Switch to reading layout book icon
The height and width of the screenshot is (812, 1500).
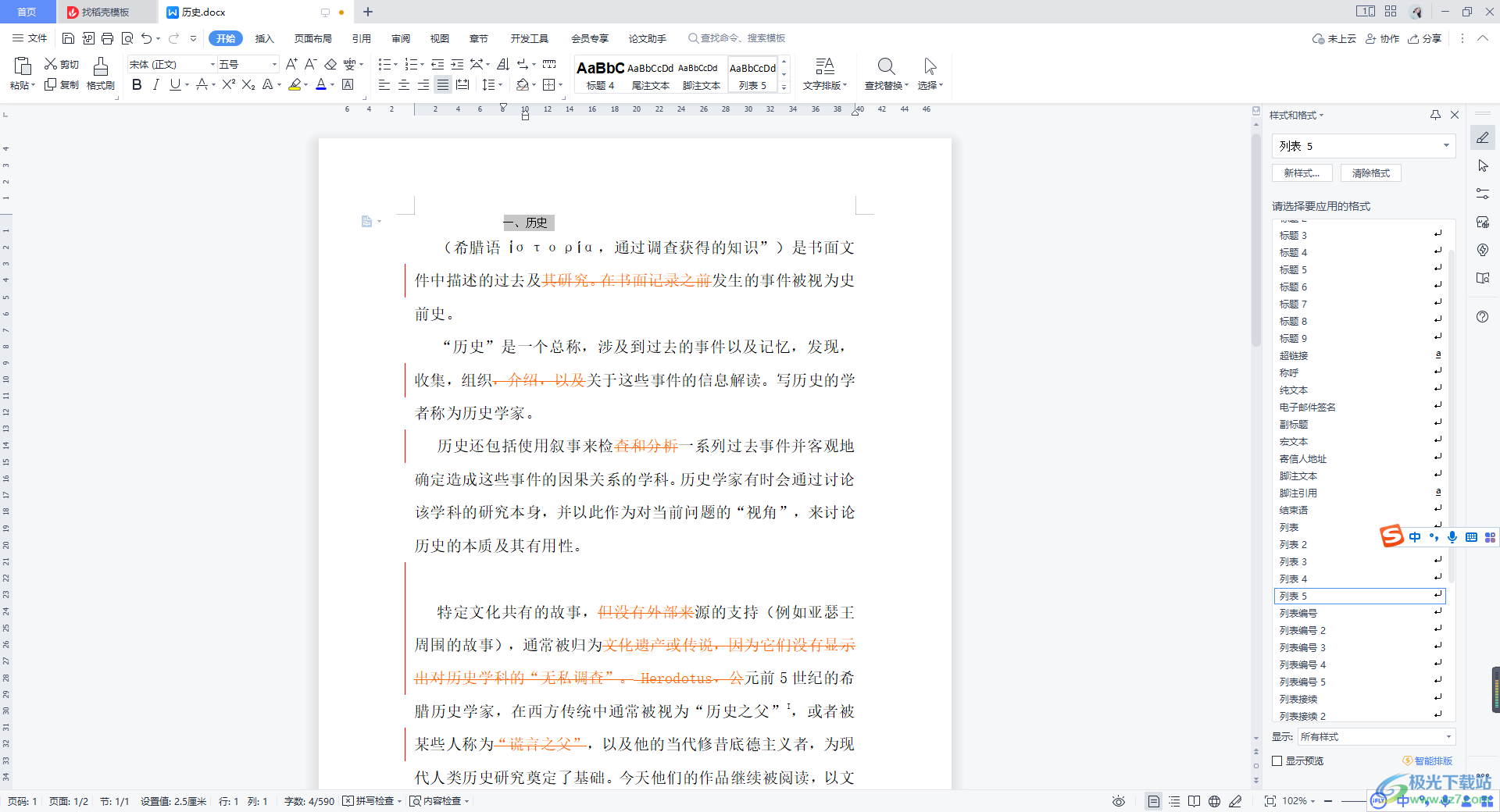click(1194, 801)
